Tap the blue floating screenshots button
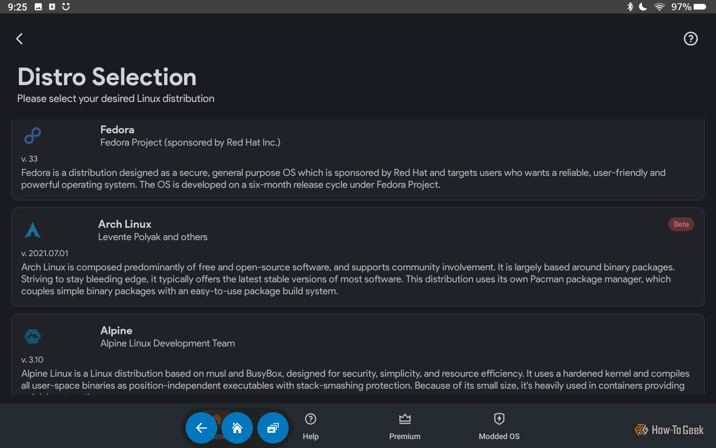This screenshot has width=716, height=448. tap(273, 427)
